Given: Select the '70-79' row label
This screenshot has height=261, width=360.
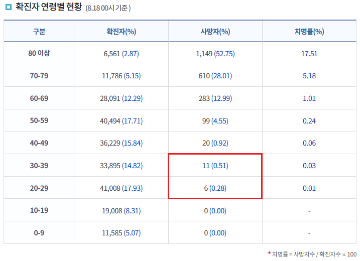Looking at the screenshot, I should point(39,76).
